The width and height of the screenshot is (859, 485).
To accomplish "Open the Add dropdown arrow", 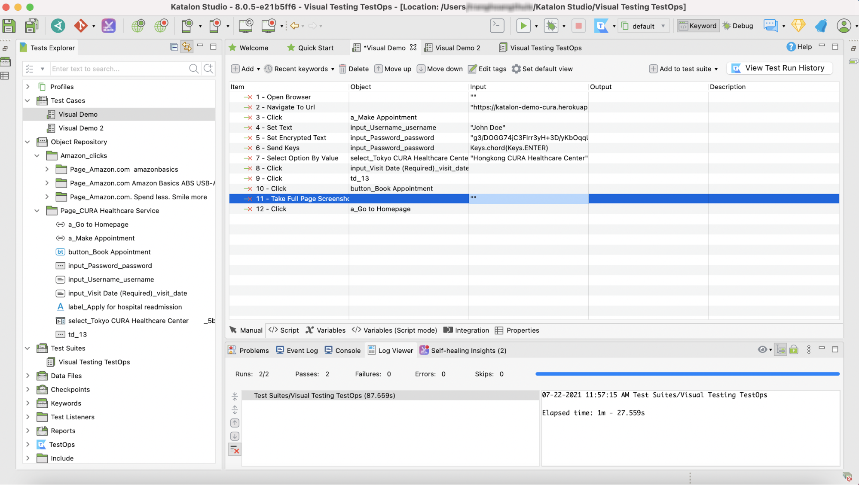I will point(258,69).
